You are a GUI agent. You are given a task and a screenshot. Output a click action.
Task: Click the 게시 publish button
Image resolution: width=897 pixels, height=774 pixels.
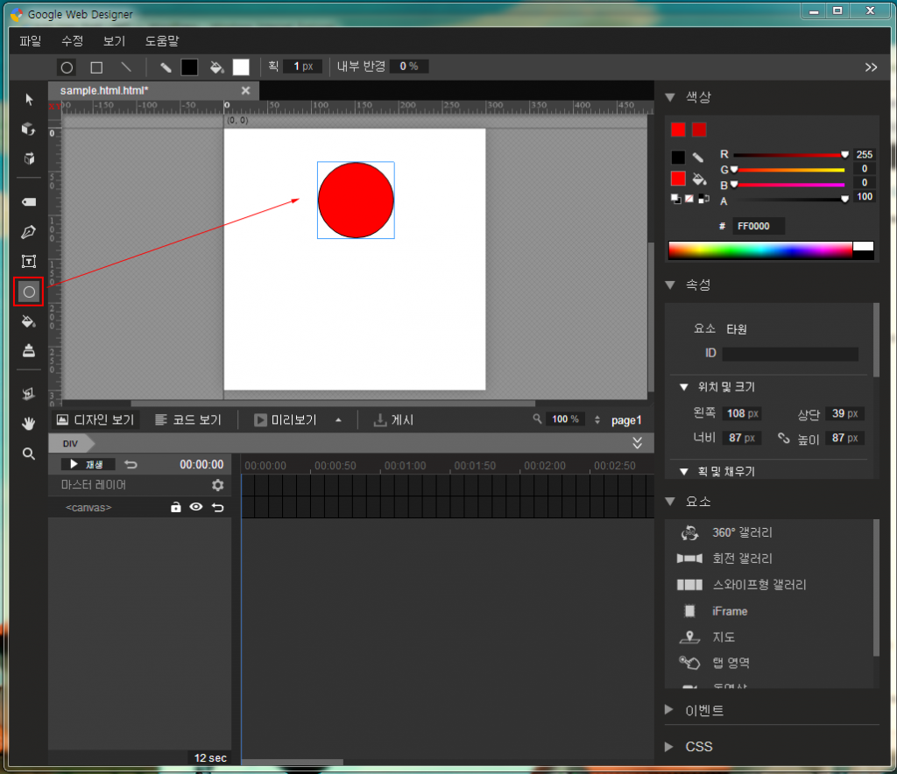coord(393,420)
